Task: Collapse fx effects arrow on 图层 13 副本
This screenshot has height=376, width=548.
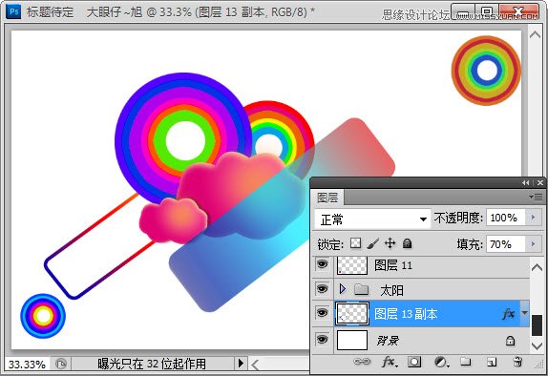Action: 524,313
